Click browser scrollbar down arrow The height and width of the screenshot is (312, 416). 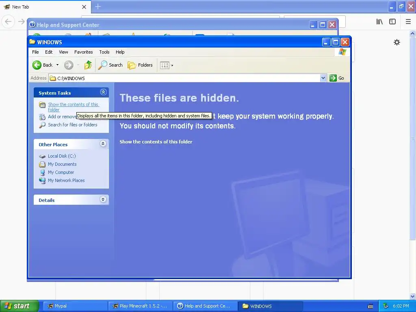[x=412, y=296]
